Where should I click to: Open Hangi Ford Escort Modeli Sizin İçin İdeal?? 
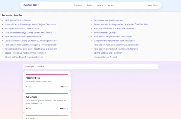[x=114, y=41]
